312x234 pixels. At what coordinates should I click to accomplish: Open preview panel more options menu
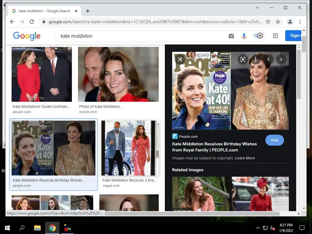(256, 59)
